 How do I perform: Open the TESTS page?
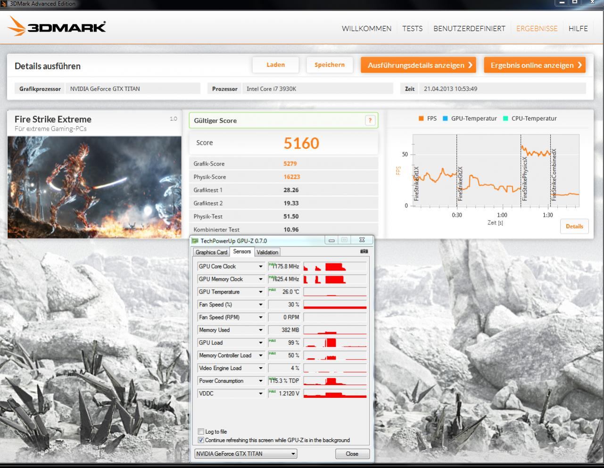[412, 28]
